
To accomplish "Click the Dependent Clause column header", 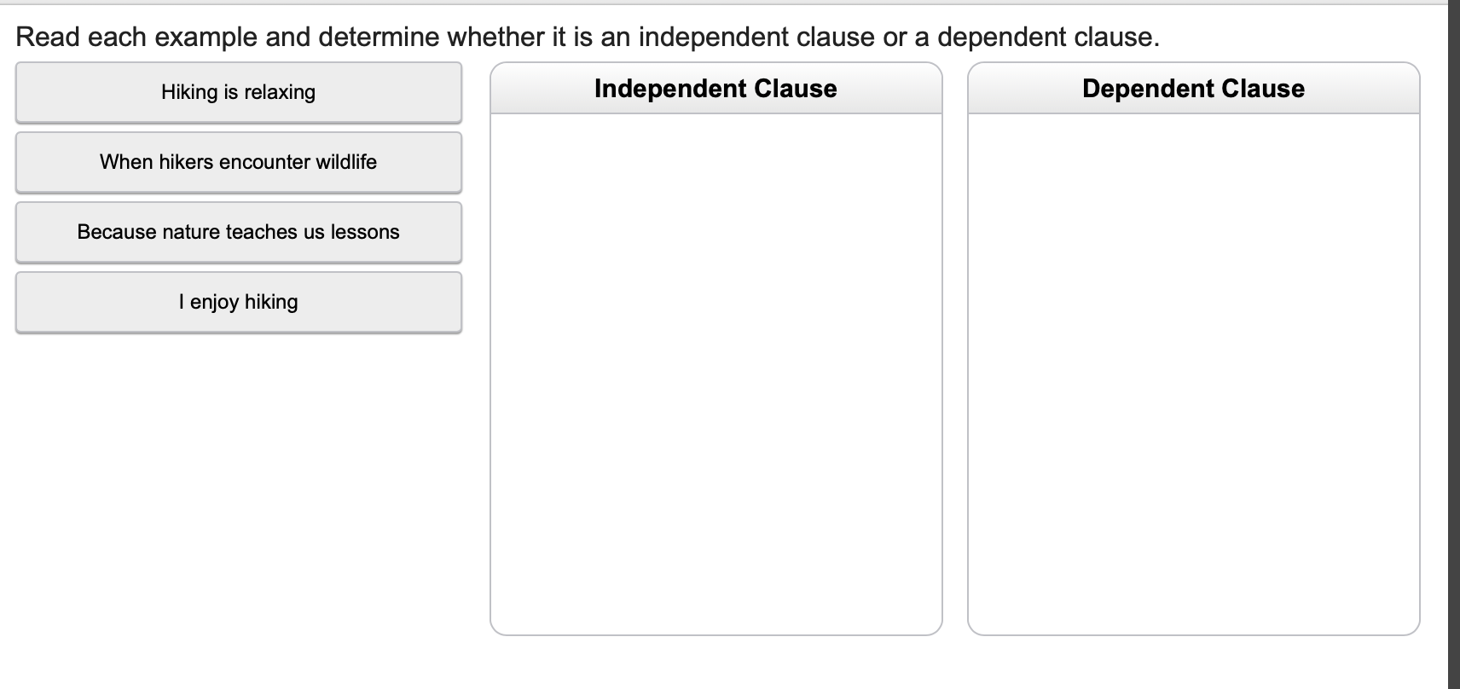I will pyautogui.click(x=1193, y=88).
